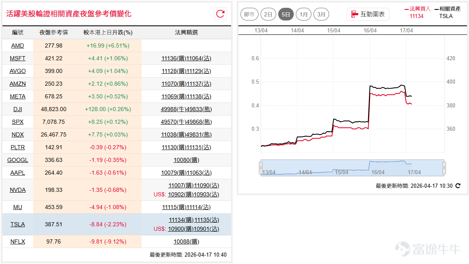Open NVDA call warrant 11007(購)

click(181, 185)
